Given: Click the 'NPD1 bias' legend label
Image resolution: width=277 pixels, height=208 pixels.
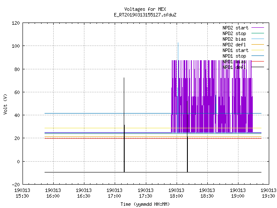Looking at the screenshot, I should point(234,62).
